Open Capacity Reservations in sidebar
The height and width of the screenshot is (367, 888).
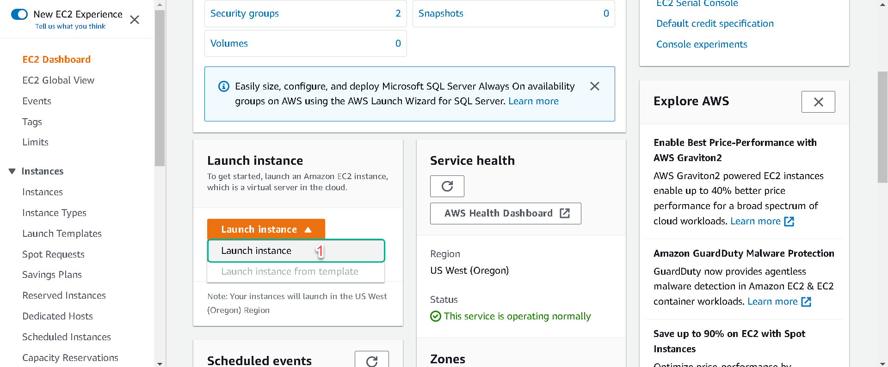click(x=70, y=358)
